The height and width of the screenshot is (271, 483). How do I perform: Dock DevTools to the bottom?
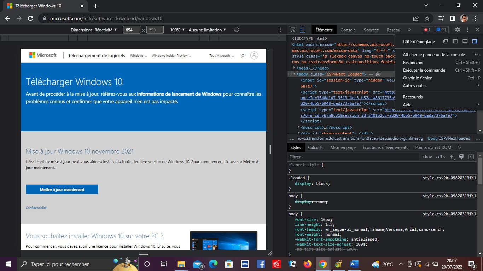coord(465,41)
